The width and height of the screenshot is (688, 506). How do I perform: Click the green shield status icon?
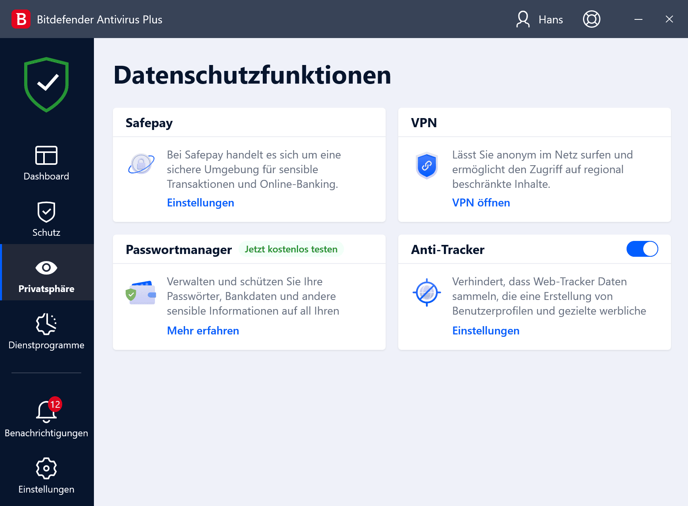click(x=46, y=84)
